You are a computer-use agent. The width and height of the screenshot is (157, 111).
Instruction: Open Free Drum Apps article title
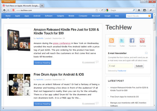59,74
